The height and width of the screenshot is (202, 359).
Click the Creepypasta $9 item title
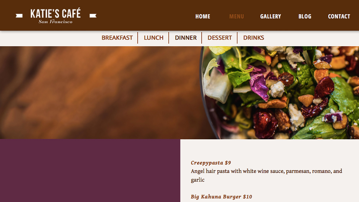pyautogui.click(x=211, y=163)
